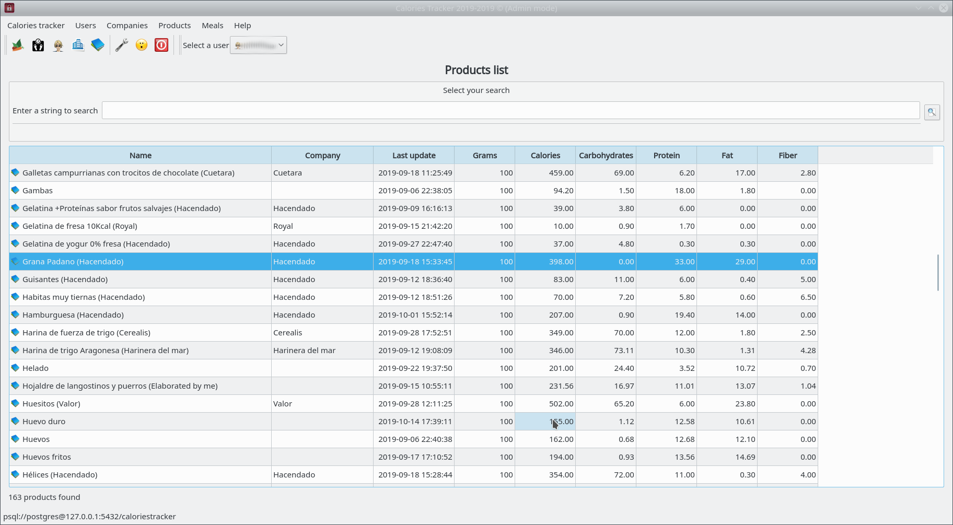Open the Select a user dropdown
Image resolution: width=953 pixels, height=525 pixels.
click(258, 45)
